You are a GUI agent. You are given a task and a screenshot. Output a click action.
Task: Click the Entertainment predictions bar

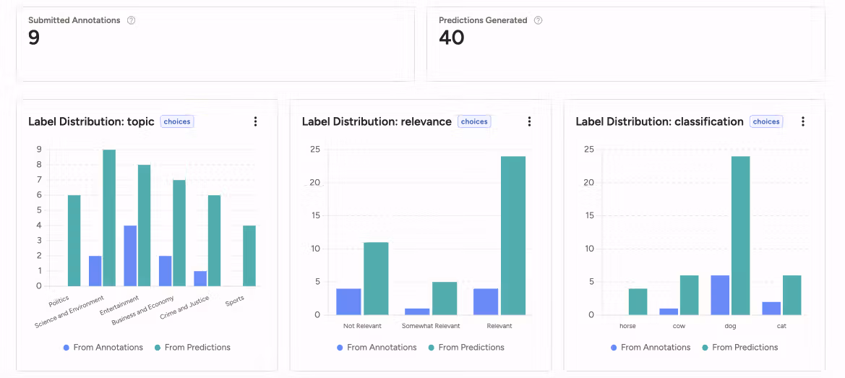[145, 225]
